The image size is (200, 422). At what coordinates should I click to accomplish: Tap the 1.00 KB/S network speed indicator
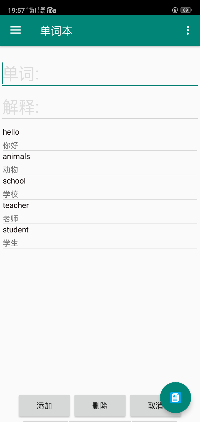click(x=41, y=10)
